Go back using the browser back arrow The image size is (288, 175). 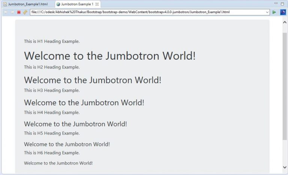point(6,12)
